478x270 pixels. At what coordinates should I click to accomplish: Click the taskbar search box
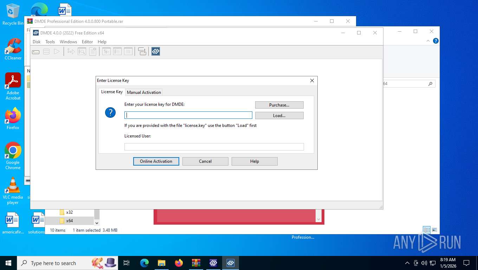pos(68,263)
